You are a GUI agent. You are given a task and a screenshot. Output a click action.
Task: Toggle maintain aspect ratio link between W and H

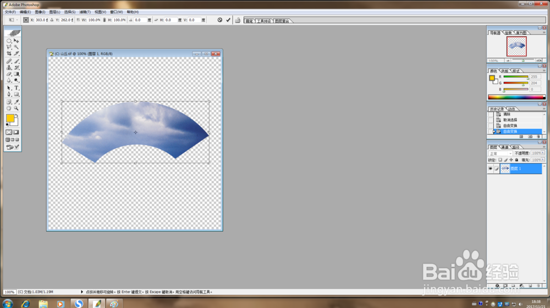[x=104, y=20]
